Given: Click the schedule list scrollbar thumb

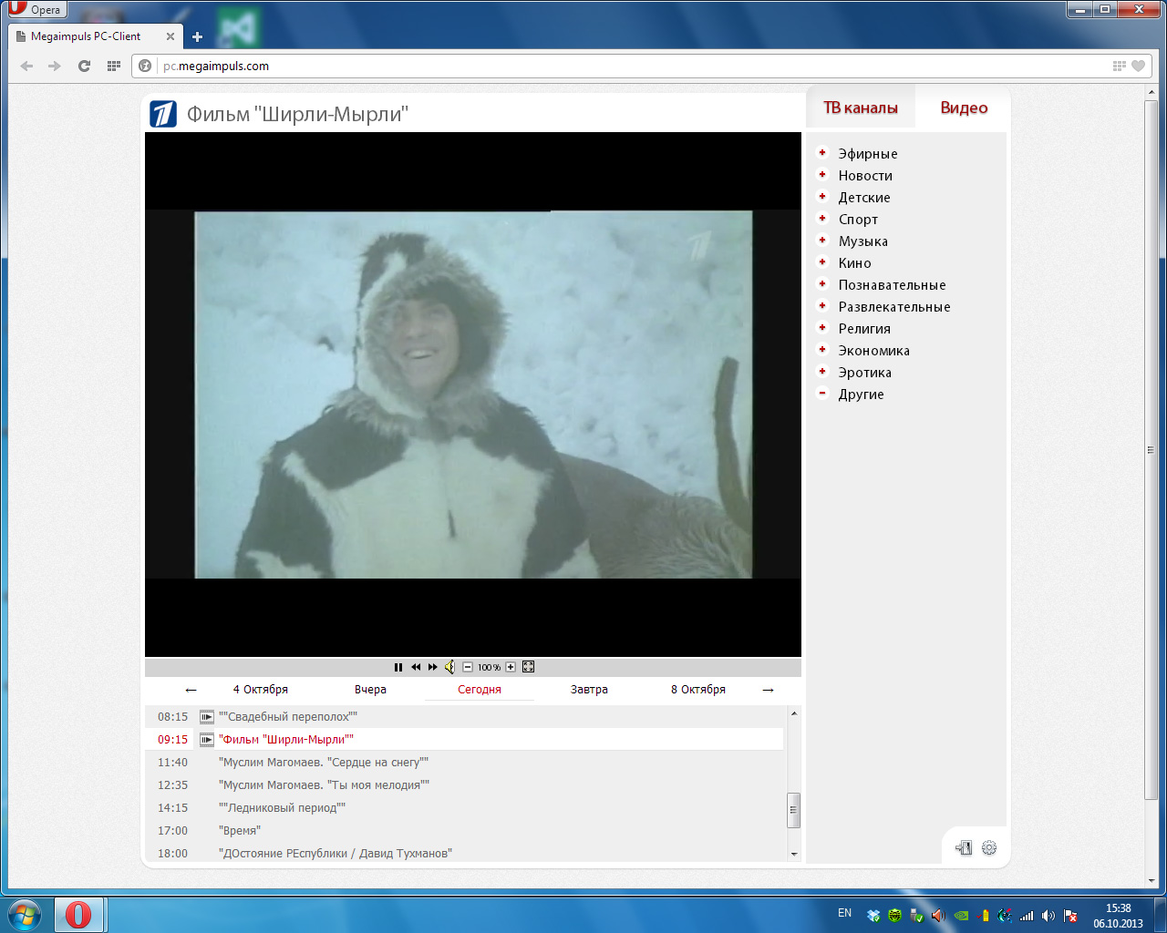Looking at the screenshot, I should (x=794, y=810).
